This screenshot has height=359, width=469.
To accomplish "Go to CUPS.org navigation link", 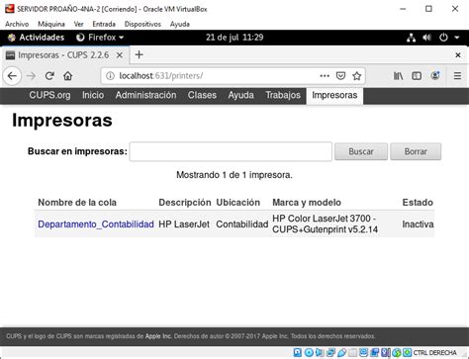I will click(x=49, y=95).
